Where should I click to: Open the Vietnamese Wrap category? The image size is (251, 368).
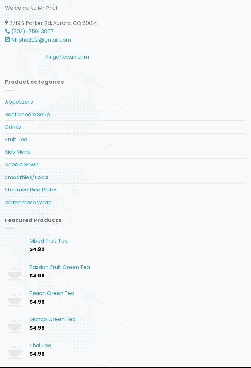pyautogui.click(x=28, y=202)
